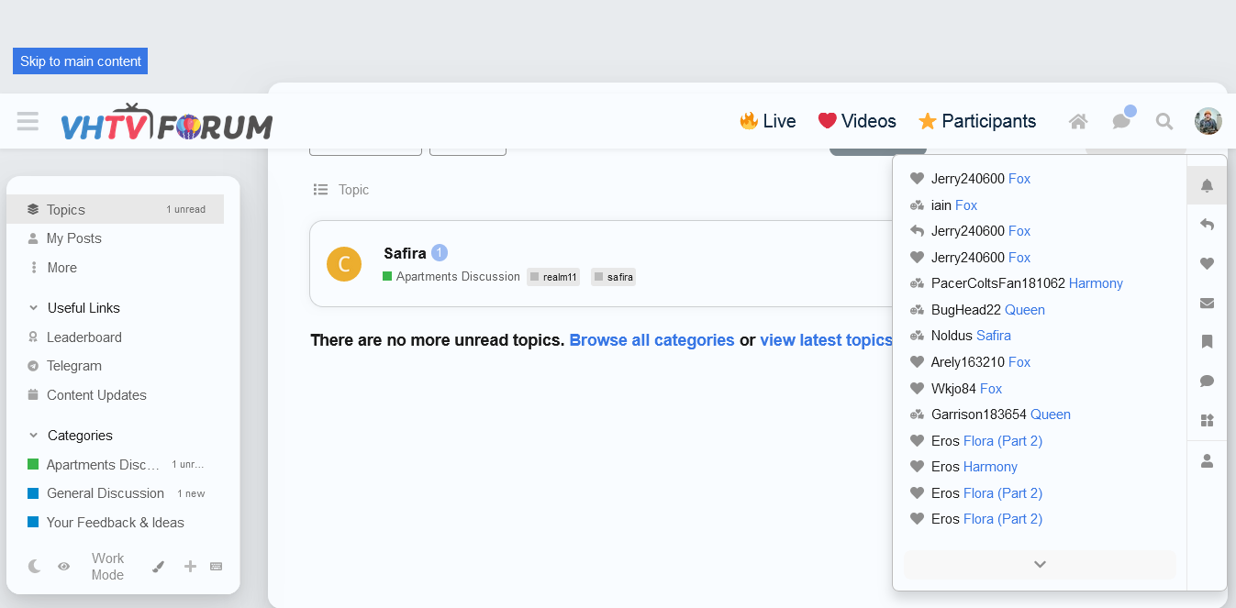Open the Likes heart tab in user menu

tap(1207, 264)
